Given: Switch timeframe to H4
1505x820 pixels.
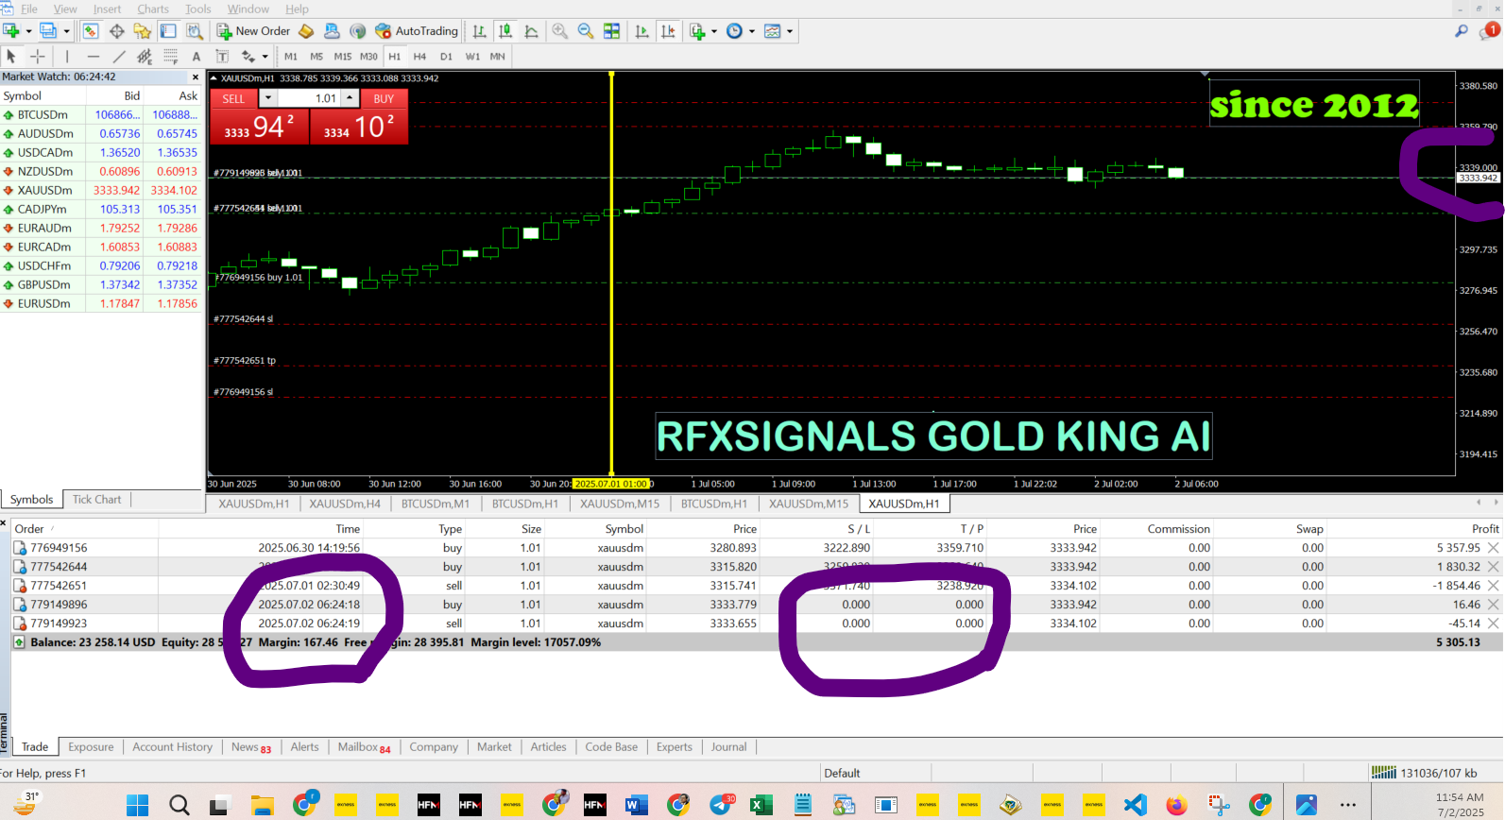Looking at the screenshot, I should tap(419, 57).
